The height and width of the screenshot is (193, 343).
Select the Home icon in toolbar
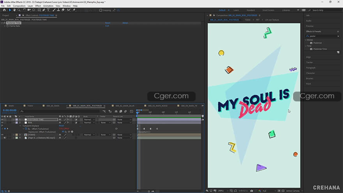pyautogui.click(x=4, y=10)
